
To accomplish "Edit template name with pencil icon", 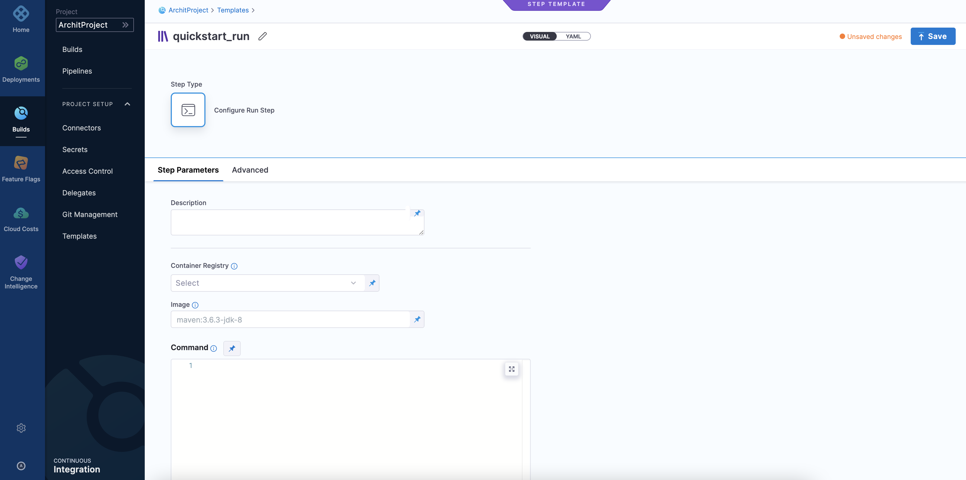I will pos(262,36).
